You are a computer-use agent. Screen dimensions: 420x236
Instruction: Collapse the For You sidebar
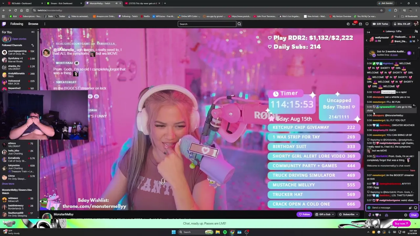(x=33, y=32)
